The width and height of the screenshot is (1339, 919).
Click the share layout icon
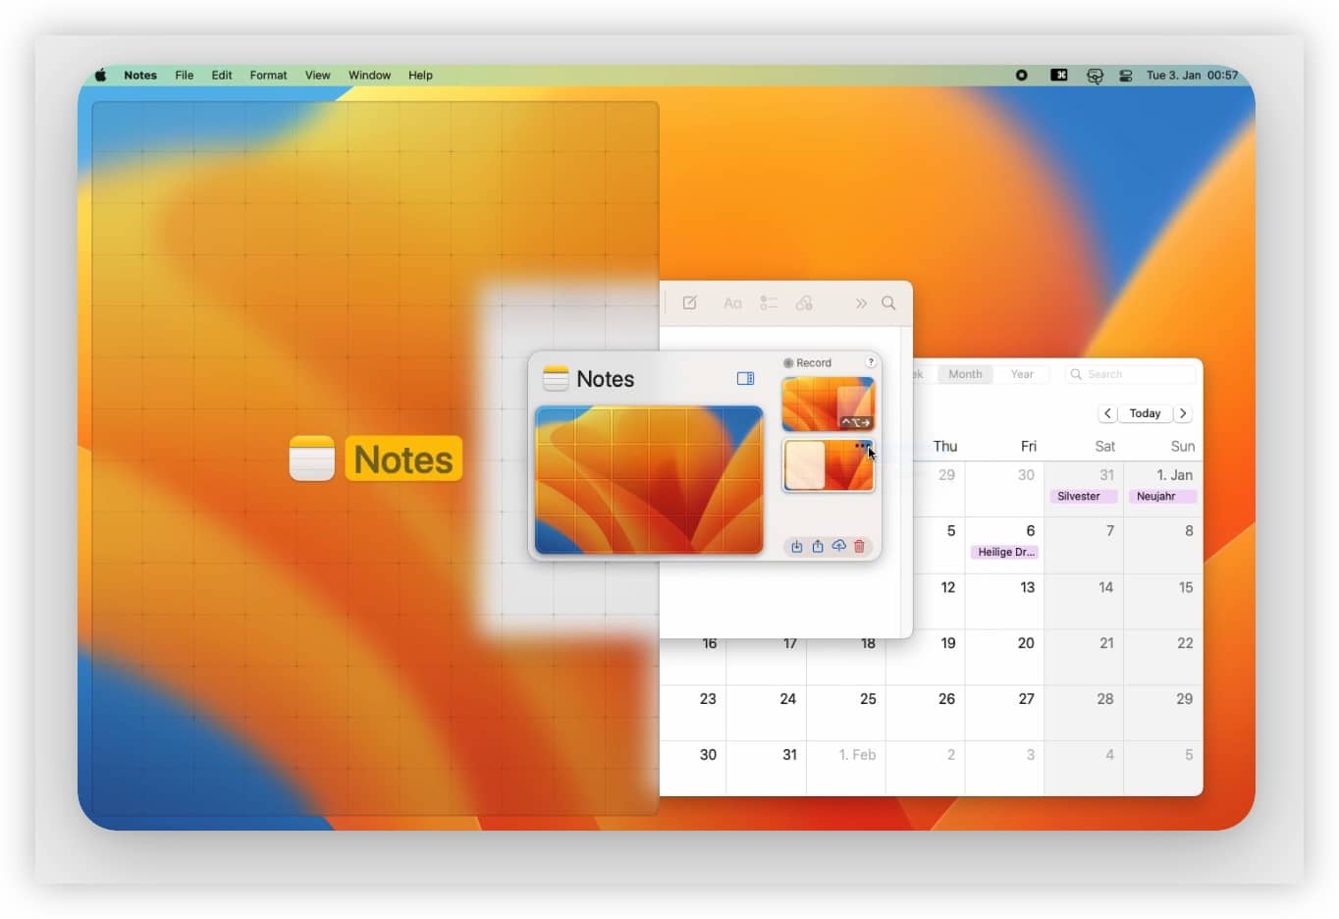click(x=818, y=546)
